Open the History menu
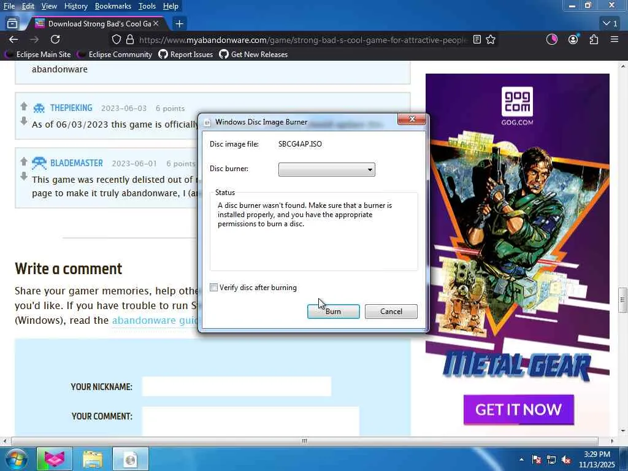Image resolution: width=628 pixels, height=471 pixels. pos(75,6)
